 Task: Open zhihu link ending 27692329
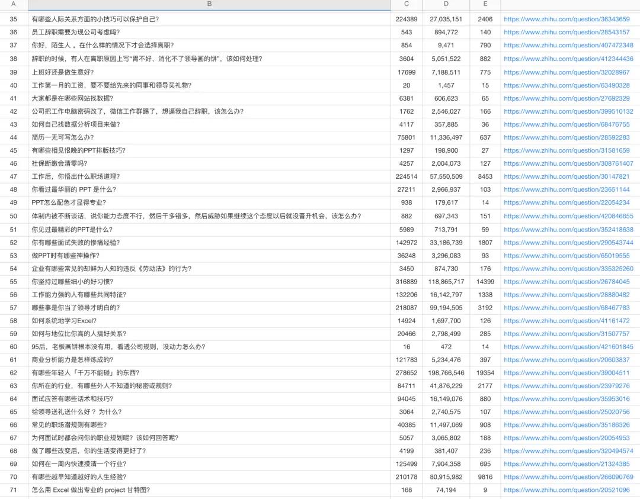[x=567, y=98]
